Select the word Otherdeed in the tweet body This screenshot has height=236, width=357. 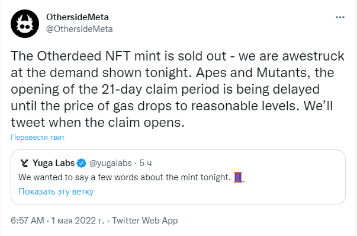pyautogui.click(x=69, y=56)
